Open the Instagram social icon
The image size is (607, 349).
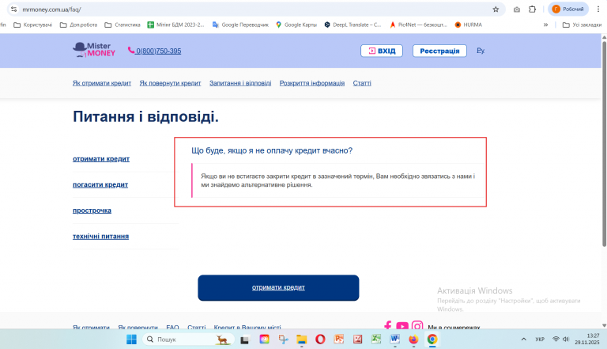tap(417, 326)
